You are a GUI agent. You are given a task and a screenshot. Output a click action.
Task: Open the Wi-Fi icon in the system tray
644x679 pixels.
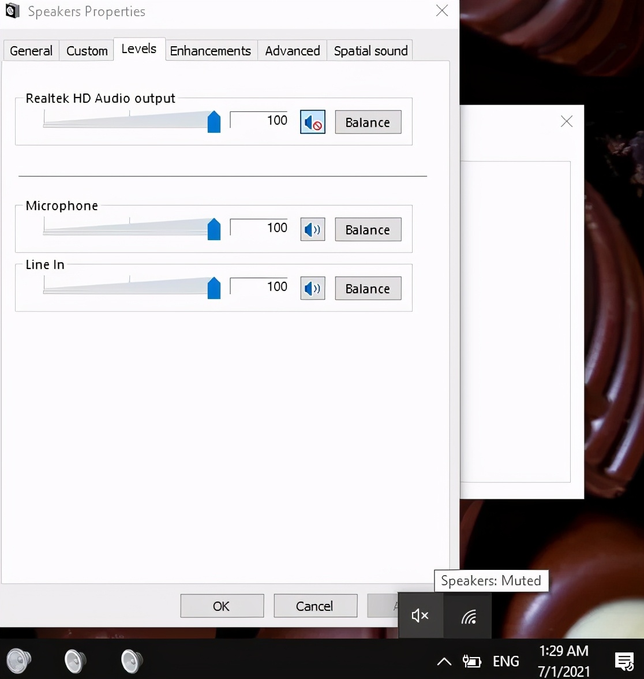point(467,616)
